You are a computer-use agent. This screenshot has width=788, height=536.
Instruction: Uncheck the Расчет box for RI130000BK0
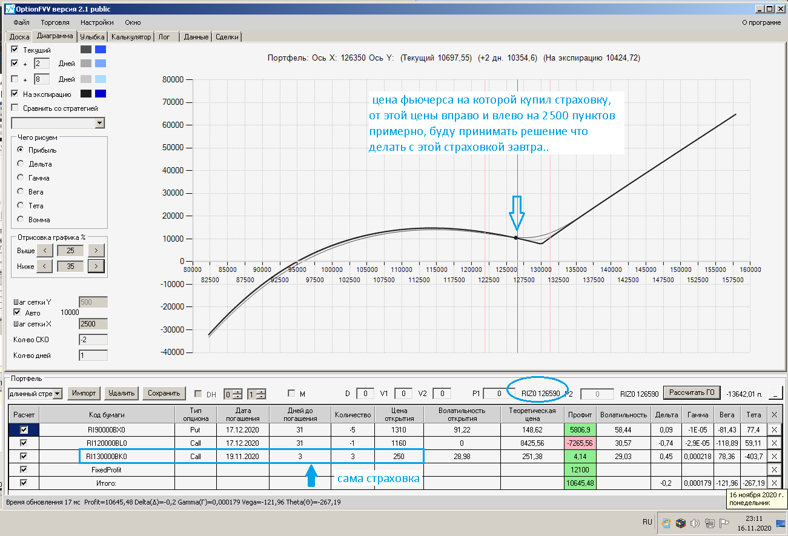24,456
